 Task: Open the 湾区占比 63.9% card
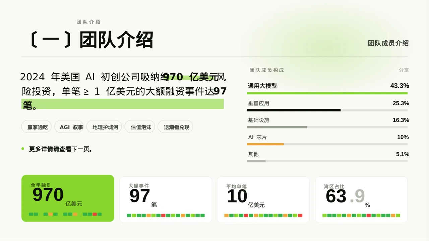[361, 199]
